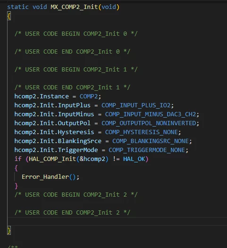Click the comment 'USER CODE BEGIN COMP2_Init 1'
The image size is (227, 248).
pos(76,70)
